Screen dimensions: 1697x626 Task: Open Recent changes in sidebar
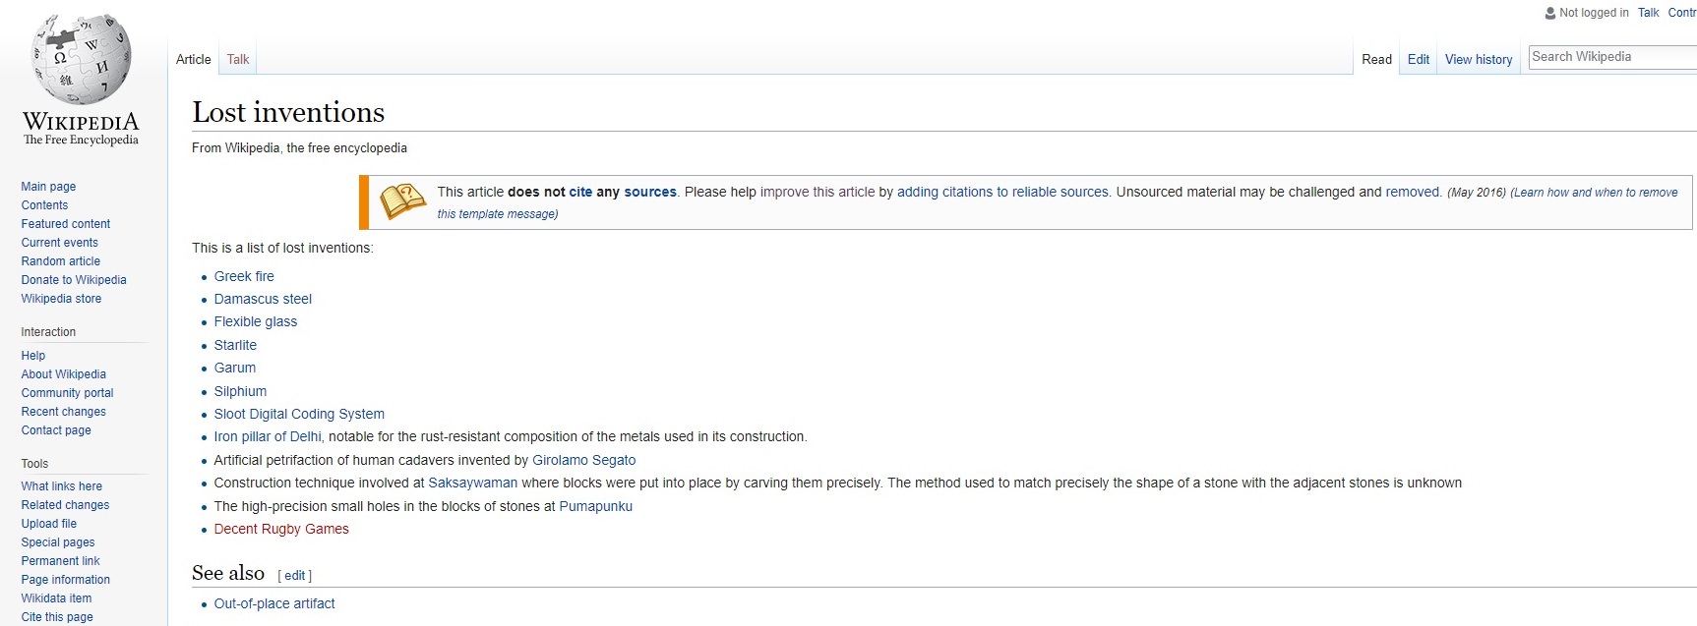[x=64, y=412]
